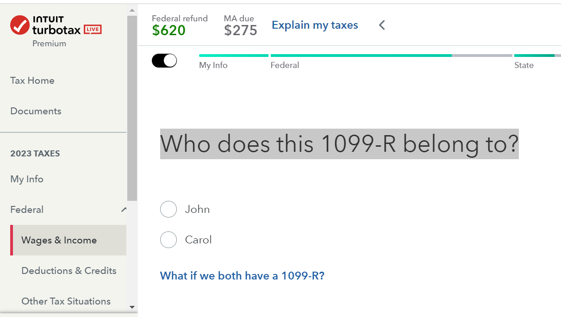Toggle the black switch above the question
561x317 pixels.
pyautogui.click(x=164, y=61)
